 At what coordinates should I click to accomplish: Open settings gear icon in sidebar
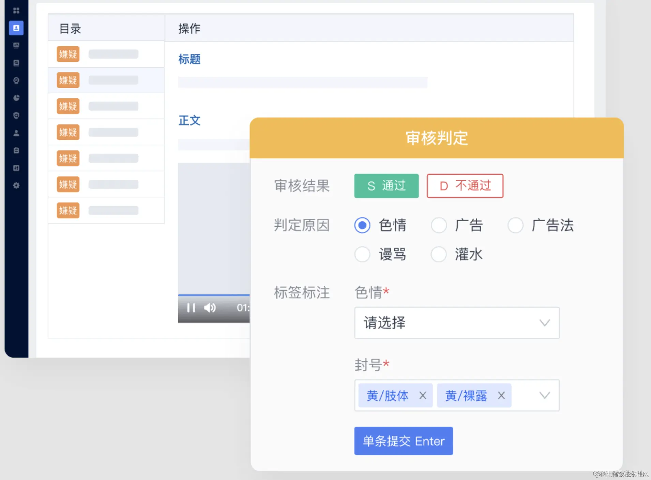pyautogui.click(x=16, y=185)
